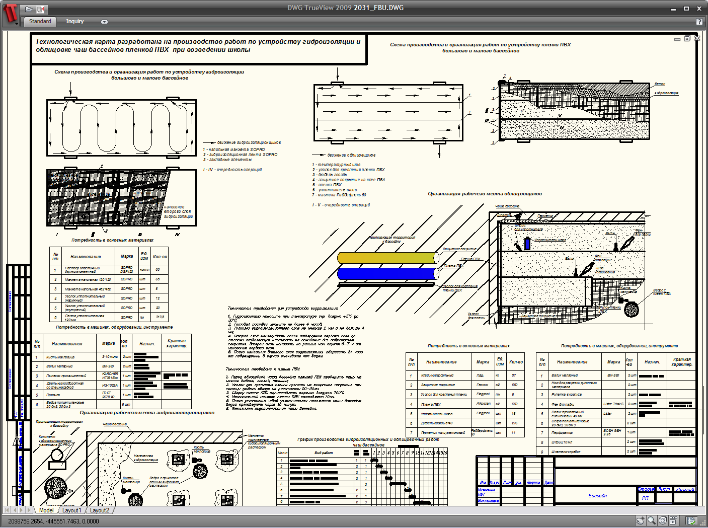Click the trusted DWG status icon
The image size is (708, 528).
coord(691,521)
